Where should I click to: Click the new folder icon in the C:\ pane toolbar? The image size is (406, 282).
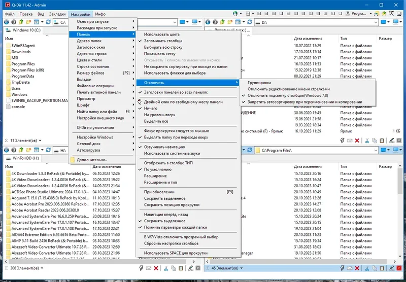[x=28, y=22]
